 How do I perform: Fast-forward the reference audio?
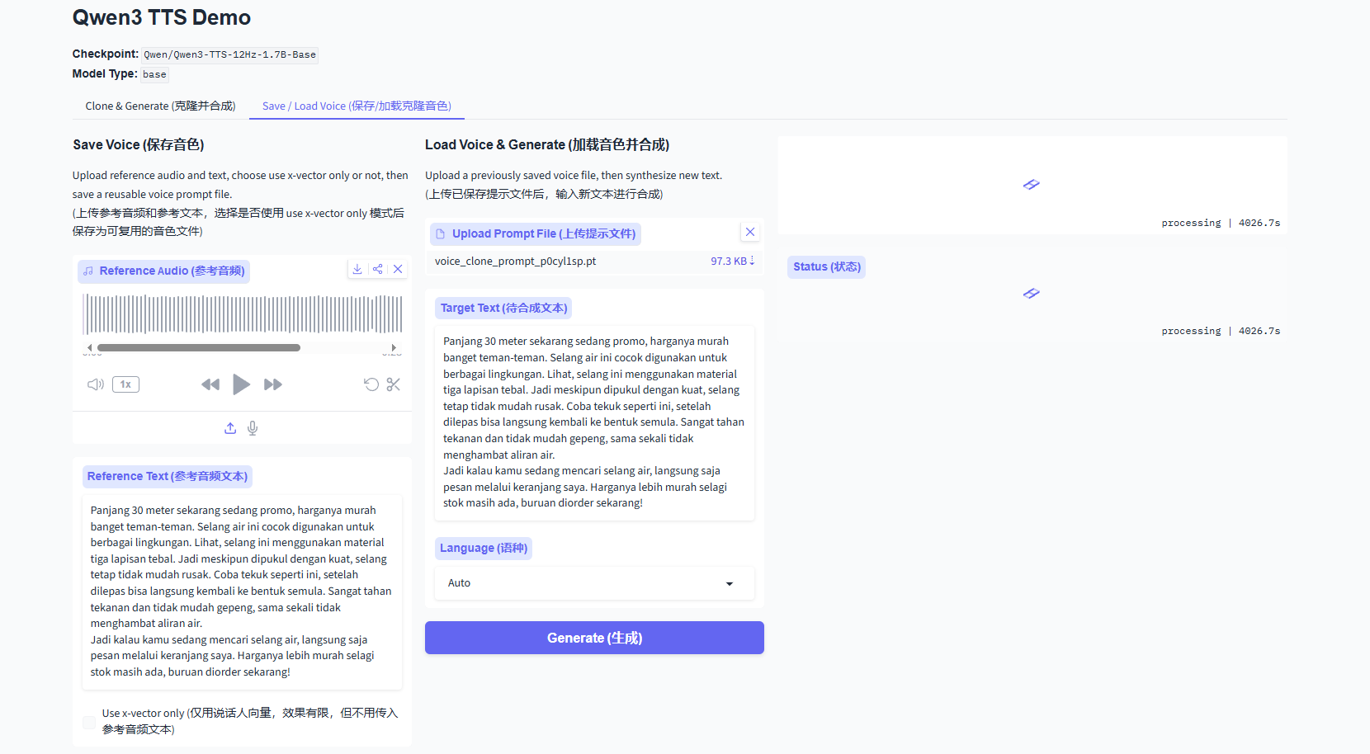click(273, 384)
